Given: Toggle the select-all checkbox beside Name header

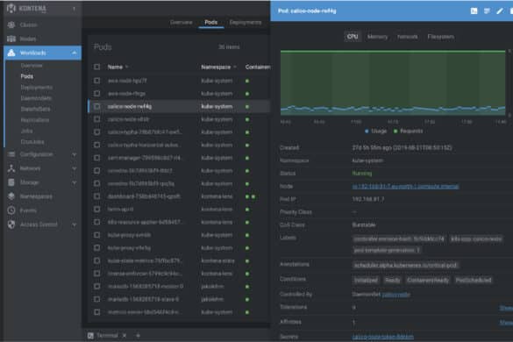Looking at the screenshot, I should (x=96, y=68).
